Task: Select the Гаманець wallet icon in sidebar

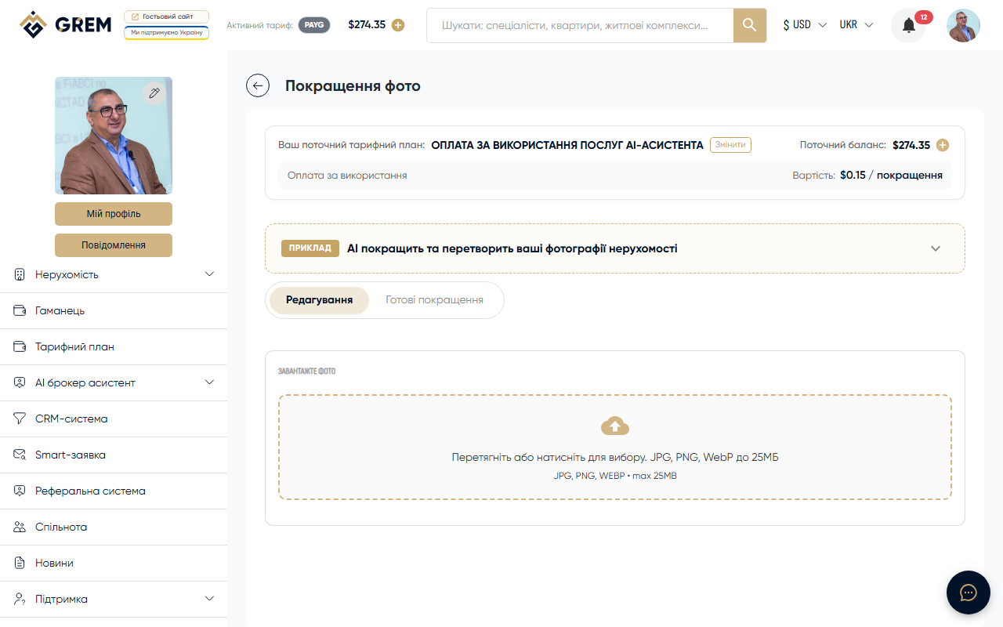Action: coord(18,310)
